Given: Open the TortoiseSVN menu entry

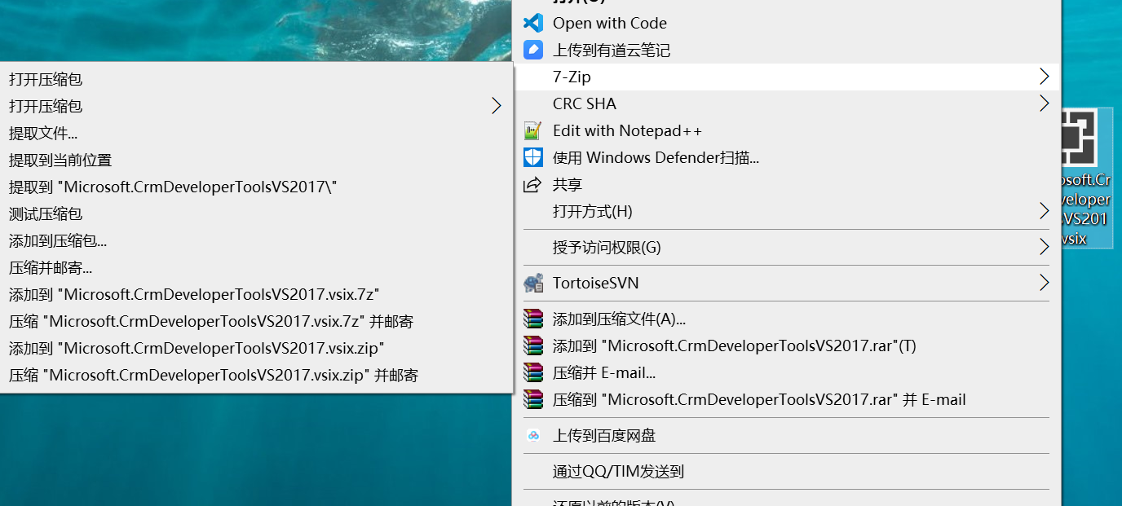Looking at the screenshot, I should [x=787, y=283].
